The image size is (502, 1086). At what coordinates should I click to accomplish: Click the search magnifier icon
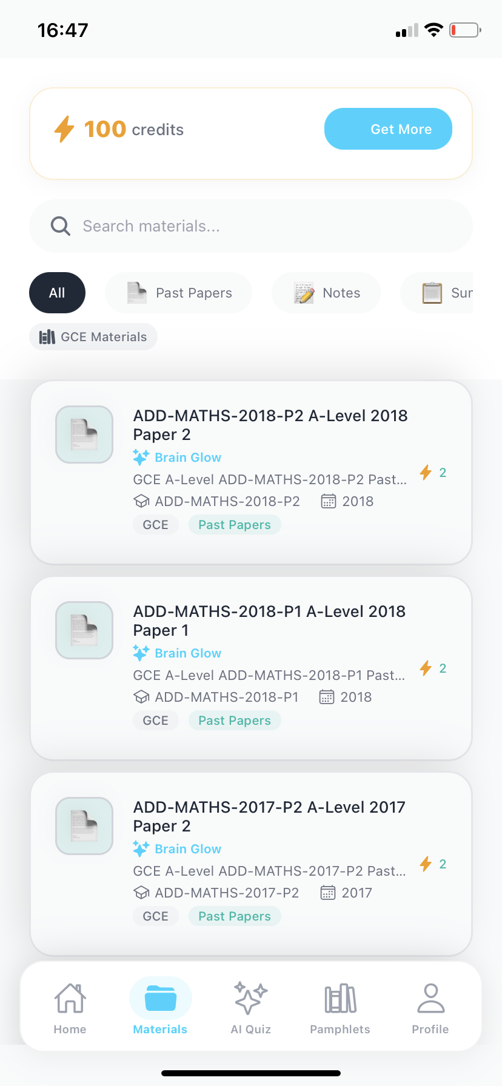61,225
